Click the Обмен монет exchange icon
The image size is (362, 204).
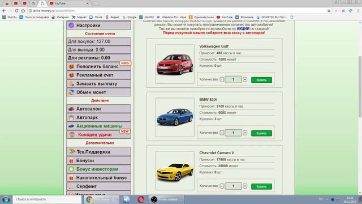pyautogui.click(x=71, y=92)
